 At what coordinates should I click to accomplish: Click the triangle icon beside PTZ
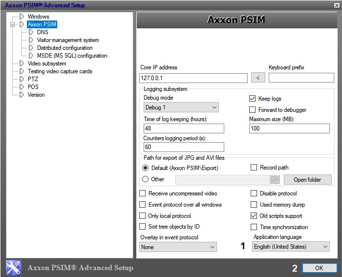[x=21, y=79]
